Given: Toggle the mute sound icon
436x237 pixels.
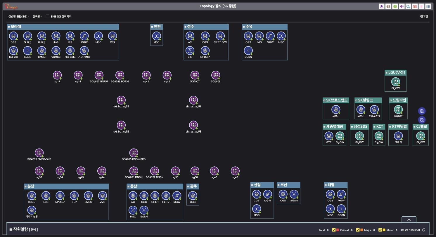Looking at the screenshot, I should tap(402, 6).
